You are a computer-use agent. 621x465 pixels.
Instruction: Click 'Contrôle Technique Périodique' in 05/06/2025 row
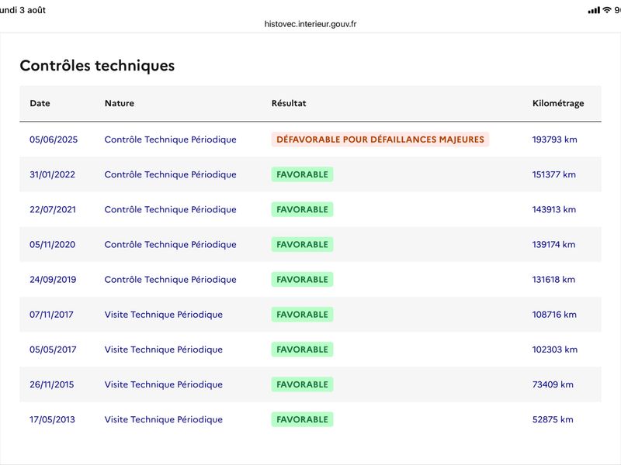(x=170, y=139)
